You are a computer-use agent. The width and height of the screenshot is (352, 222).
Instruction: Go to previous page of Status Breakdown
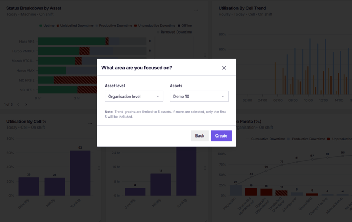[x=18, y=105]
